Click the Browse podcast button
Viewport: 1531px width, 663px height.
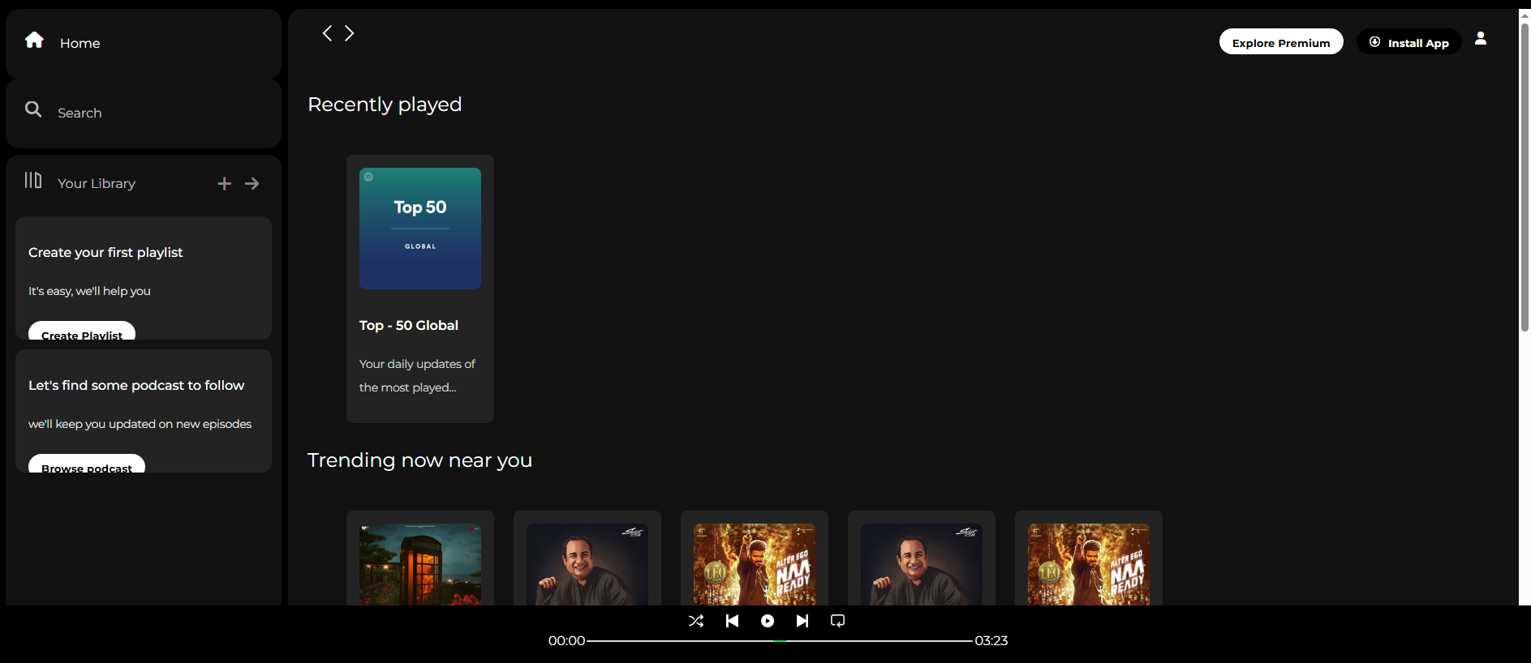(x=87, y=464)
